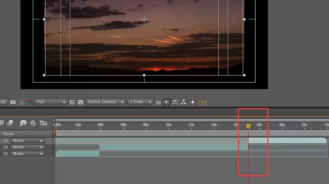
Task: Click the layer anchor point crosshair in viewer
Action: tap(144, 19)
